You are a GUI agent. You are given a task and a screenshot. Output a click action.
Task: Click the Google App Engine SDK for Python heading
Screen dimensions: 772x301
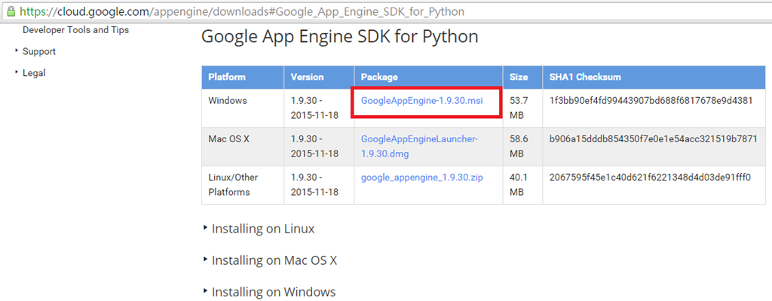340,37
